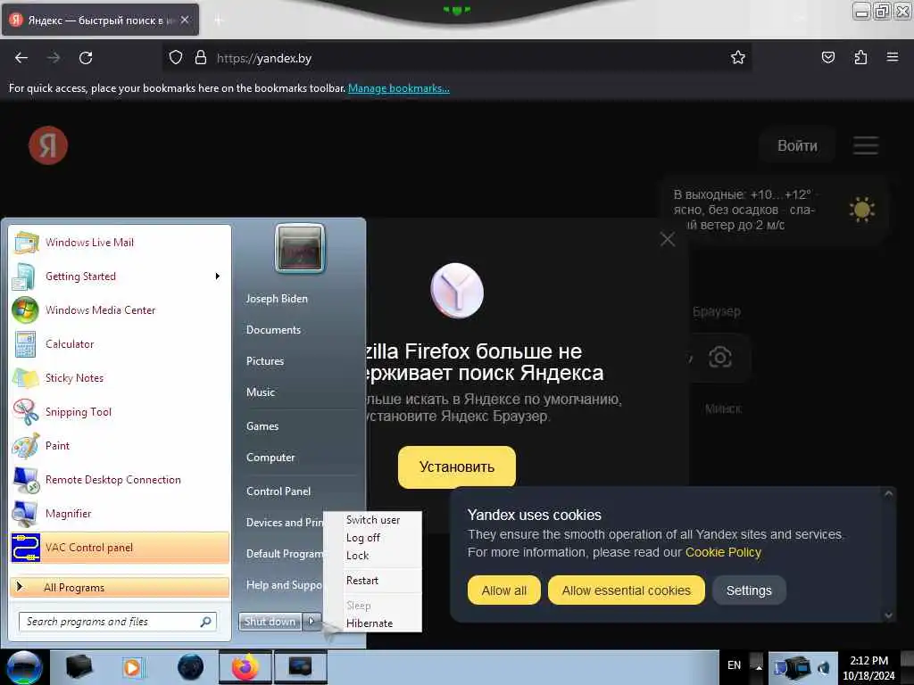Launch the Snipping Tool icon
Image resolution: width=914 pixels, height=685 pixels.
[25, 411]
